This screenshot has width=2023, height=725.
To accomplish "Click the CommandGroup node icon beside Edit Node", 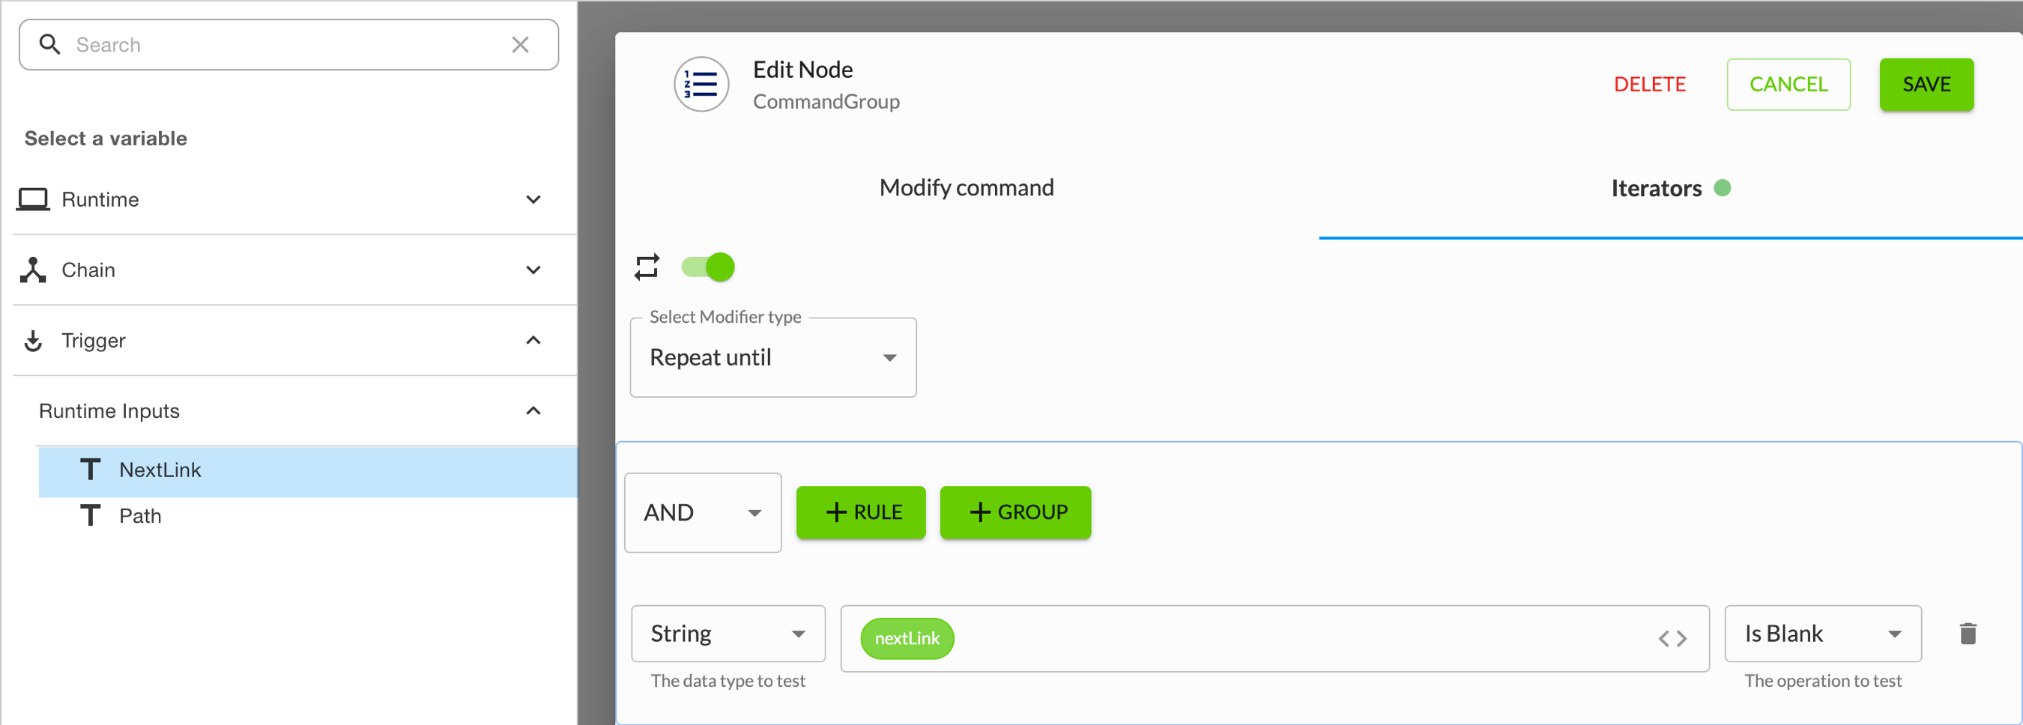I will (701, 84).
